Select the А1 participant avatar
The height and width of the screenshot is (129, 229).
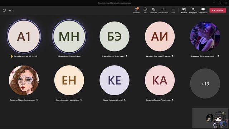(x=24, y=37)
